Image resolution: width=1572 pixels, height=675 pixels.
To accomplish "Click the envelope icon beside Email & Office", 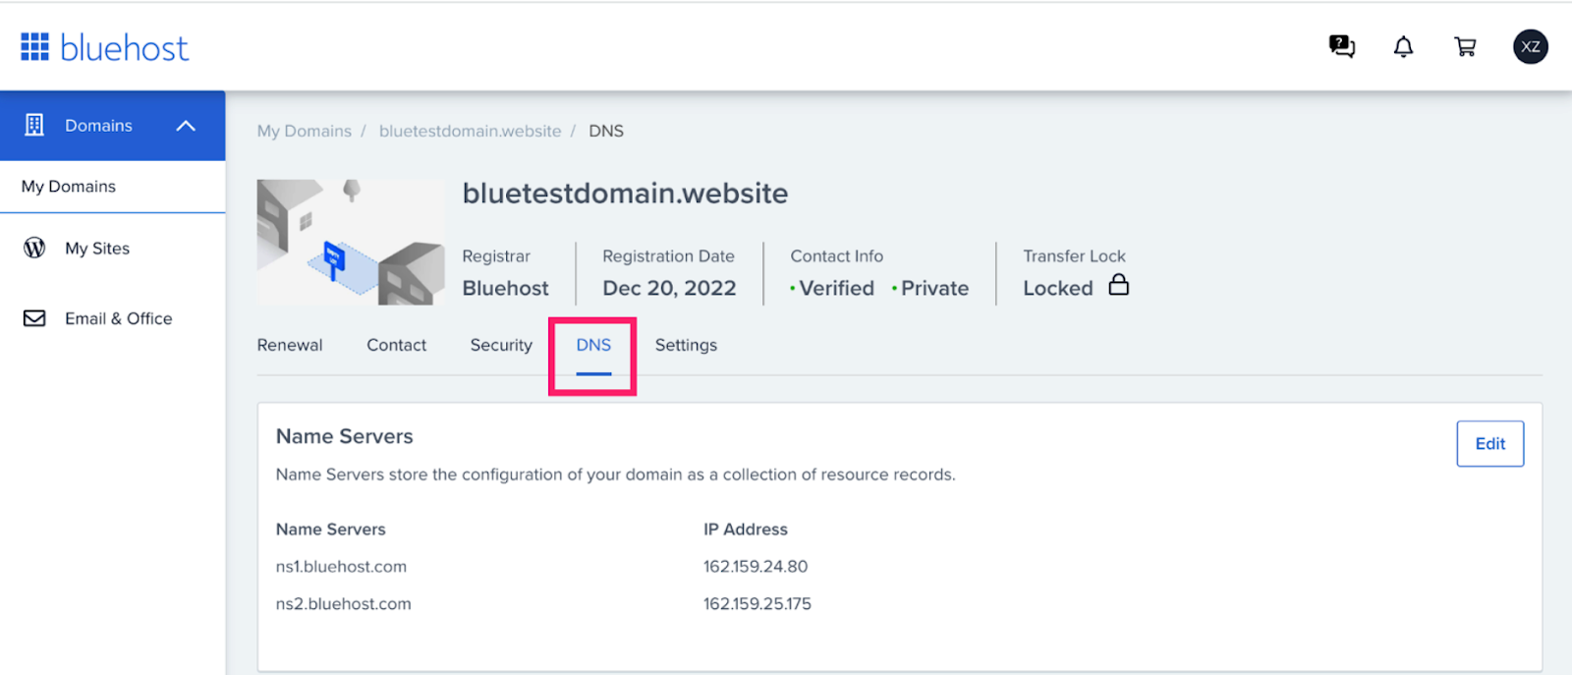I will (x=34, y=318).
